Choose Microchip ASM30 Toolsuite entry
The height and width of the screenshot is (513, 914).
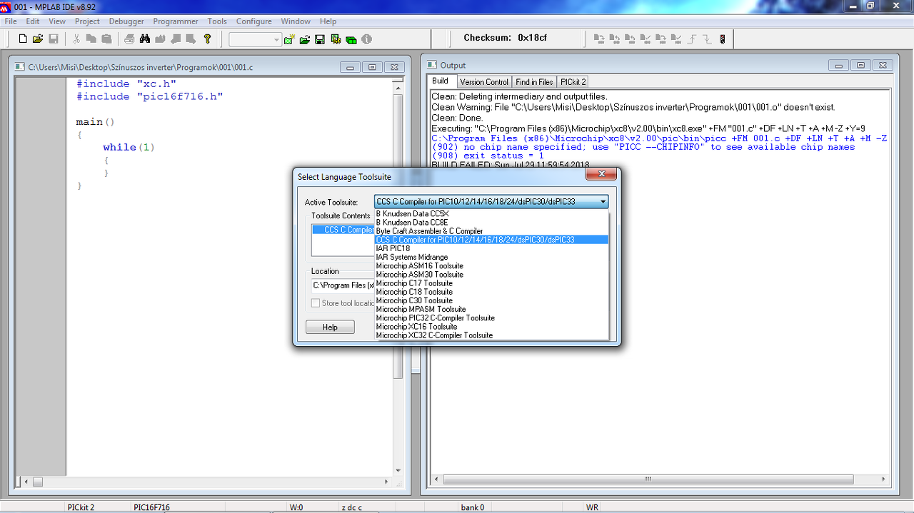(491, 275)
